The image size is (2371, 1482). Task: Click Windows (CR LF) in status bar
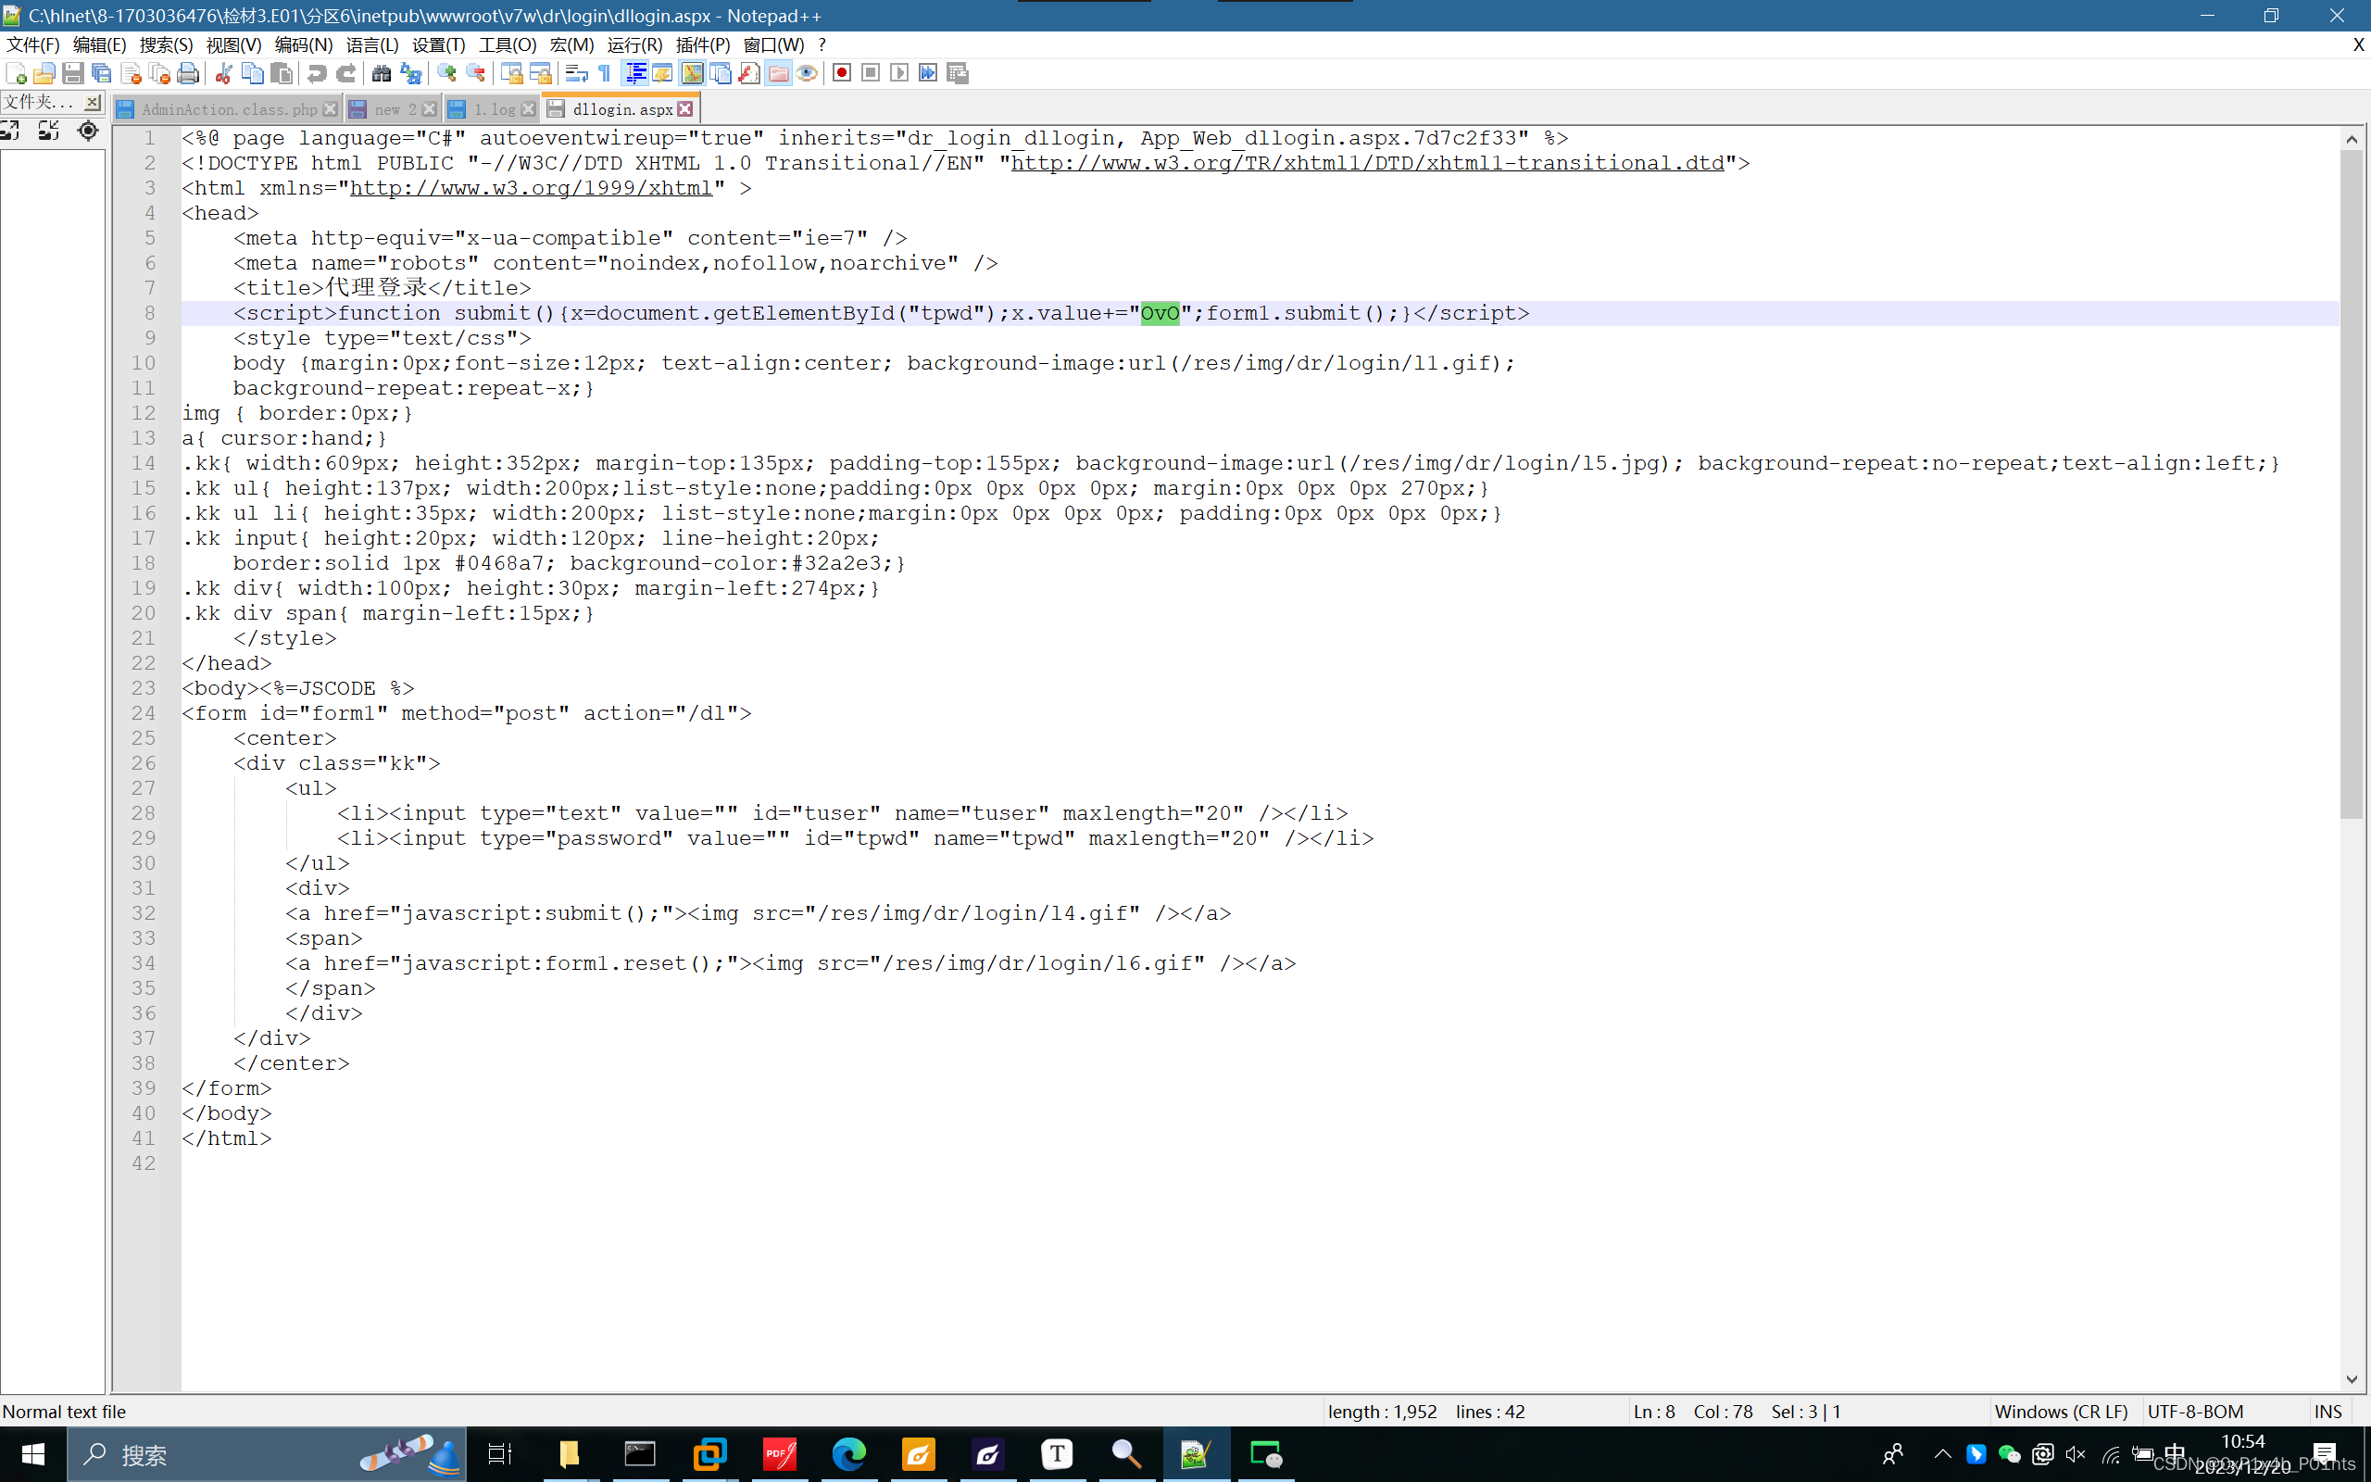click(x=2062, y=1412)
